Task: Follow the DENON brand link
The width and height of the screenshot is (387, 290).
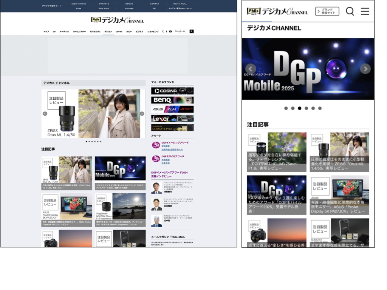Action: [129, 4]
